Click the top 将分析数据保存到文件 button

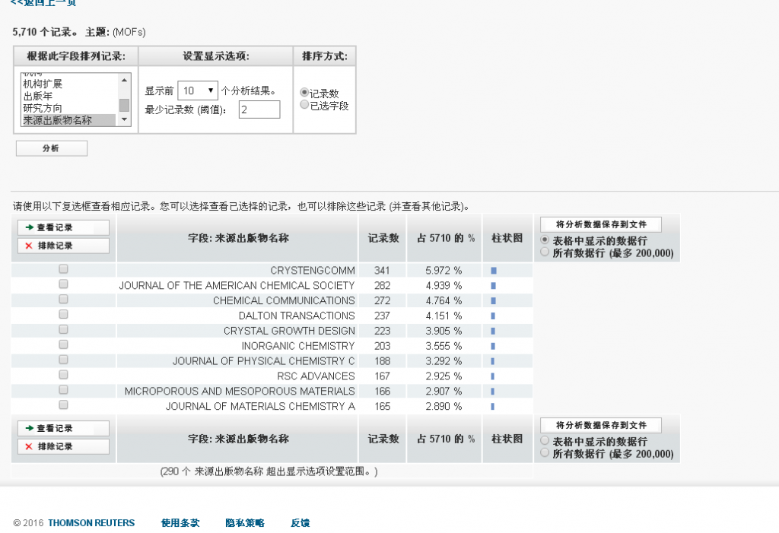click(601, 224)
